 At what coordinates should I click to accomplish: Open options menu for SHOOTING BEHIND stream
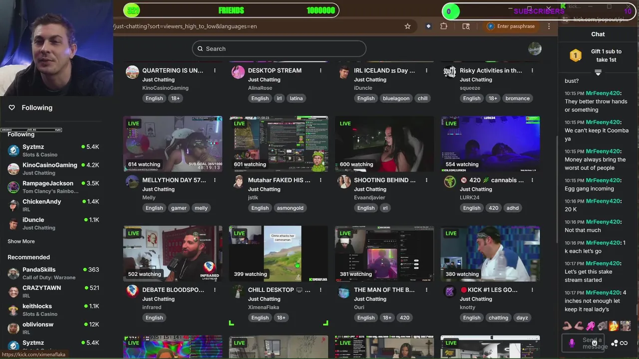tap(426, 180)
